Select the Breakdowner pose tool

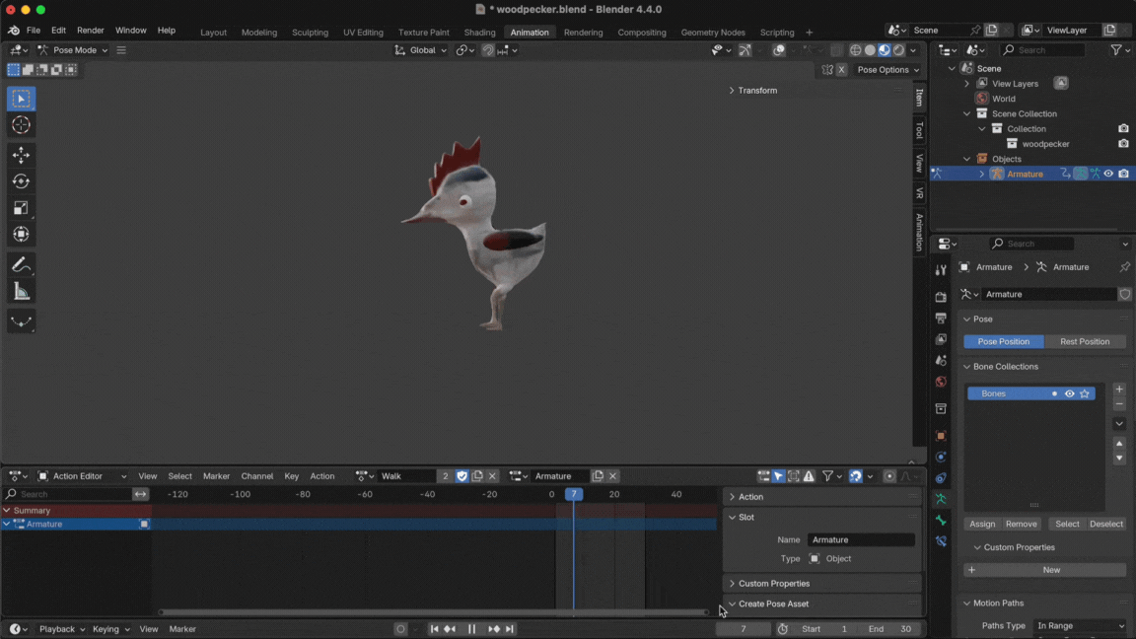click(x=21, y=320)
